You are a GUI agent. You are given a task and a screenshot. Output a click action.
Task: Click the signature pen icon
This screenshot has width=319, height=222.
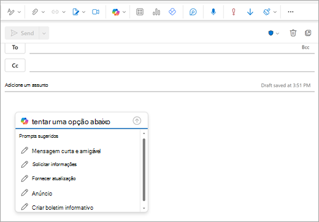point(75,12)
